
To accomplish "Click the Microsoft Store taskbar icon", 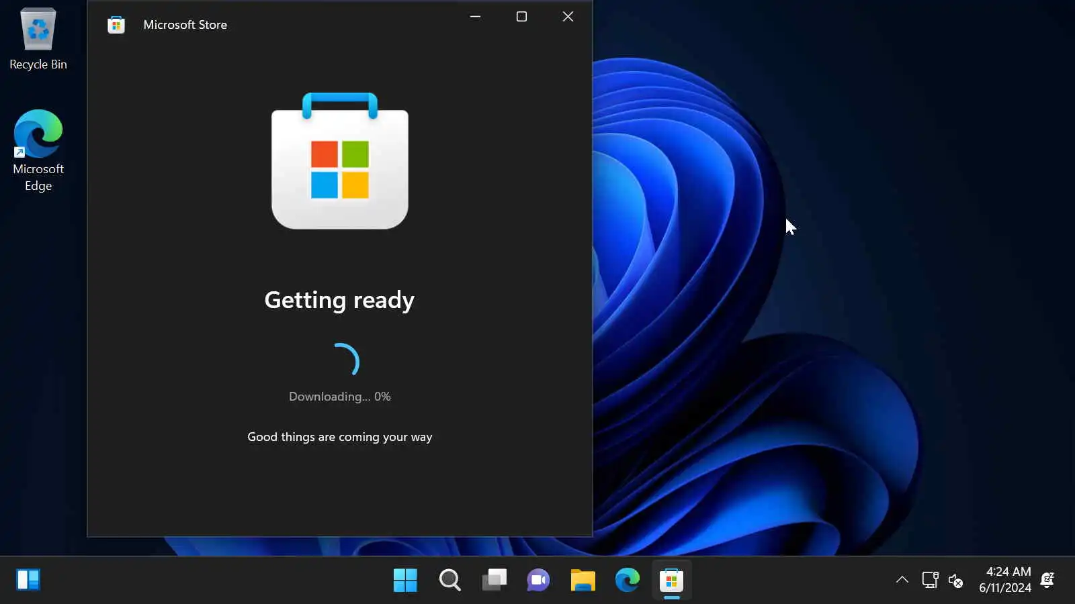I will point(671,580).
